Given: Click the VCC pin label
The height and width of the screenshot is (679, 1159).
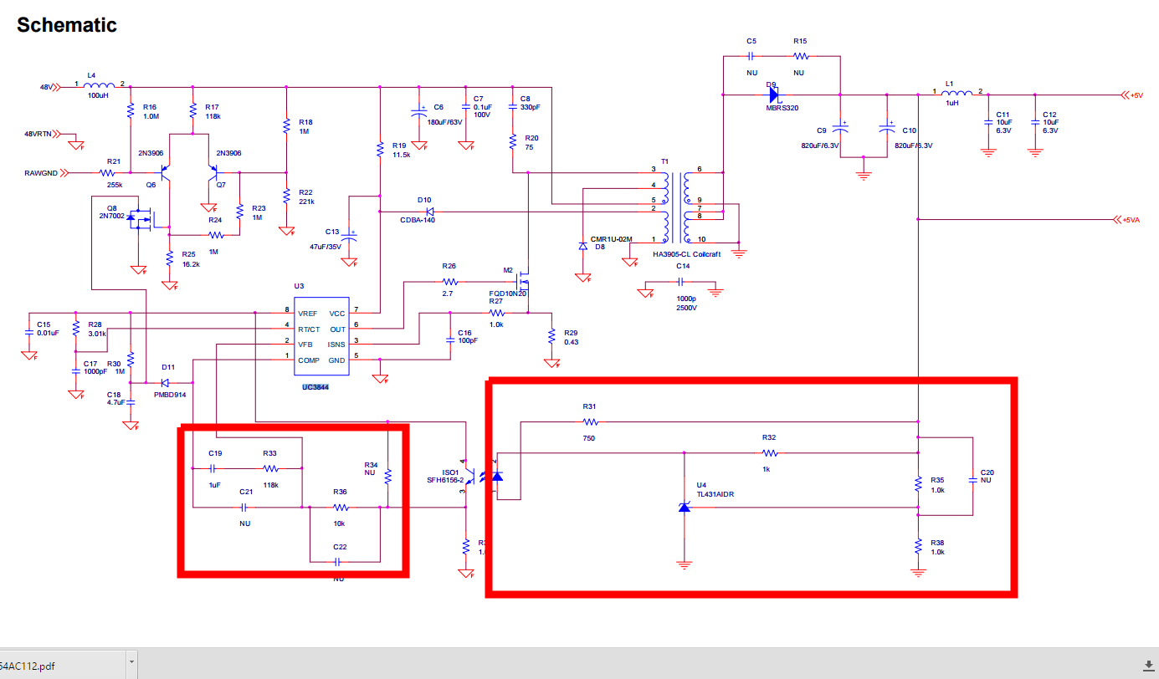Looking at the screenshot, I should point(337,314).
